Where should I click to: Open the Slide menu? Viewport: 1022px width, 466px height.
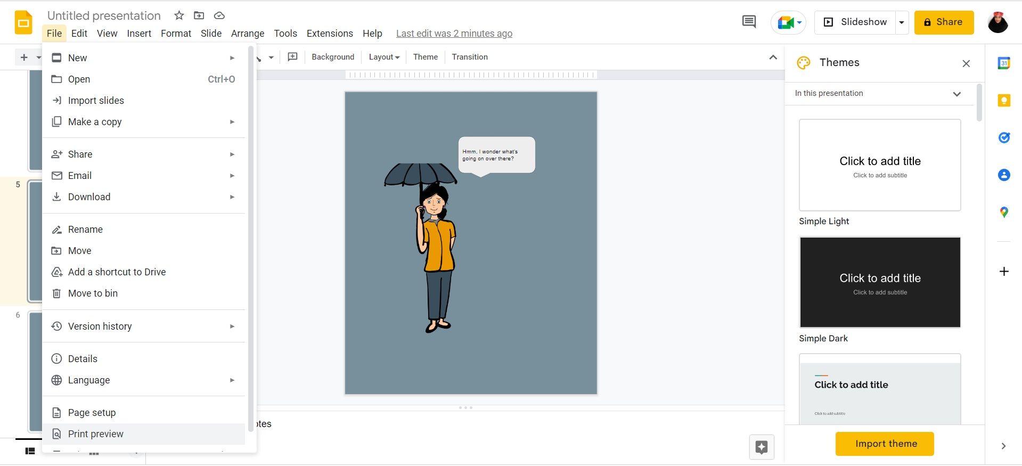(211, 34)
